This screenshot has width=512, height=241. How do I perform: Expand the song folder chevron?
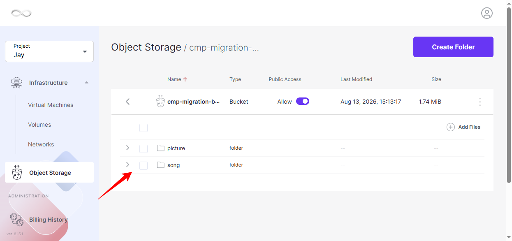(127, 165)
